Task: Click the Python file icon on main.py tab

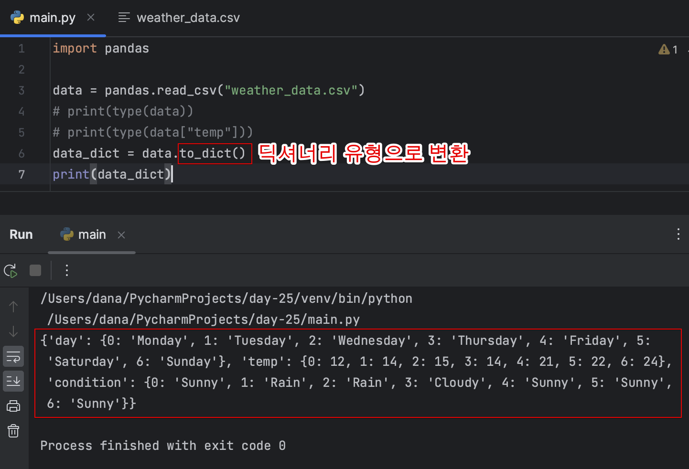Action: point(17,18)
